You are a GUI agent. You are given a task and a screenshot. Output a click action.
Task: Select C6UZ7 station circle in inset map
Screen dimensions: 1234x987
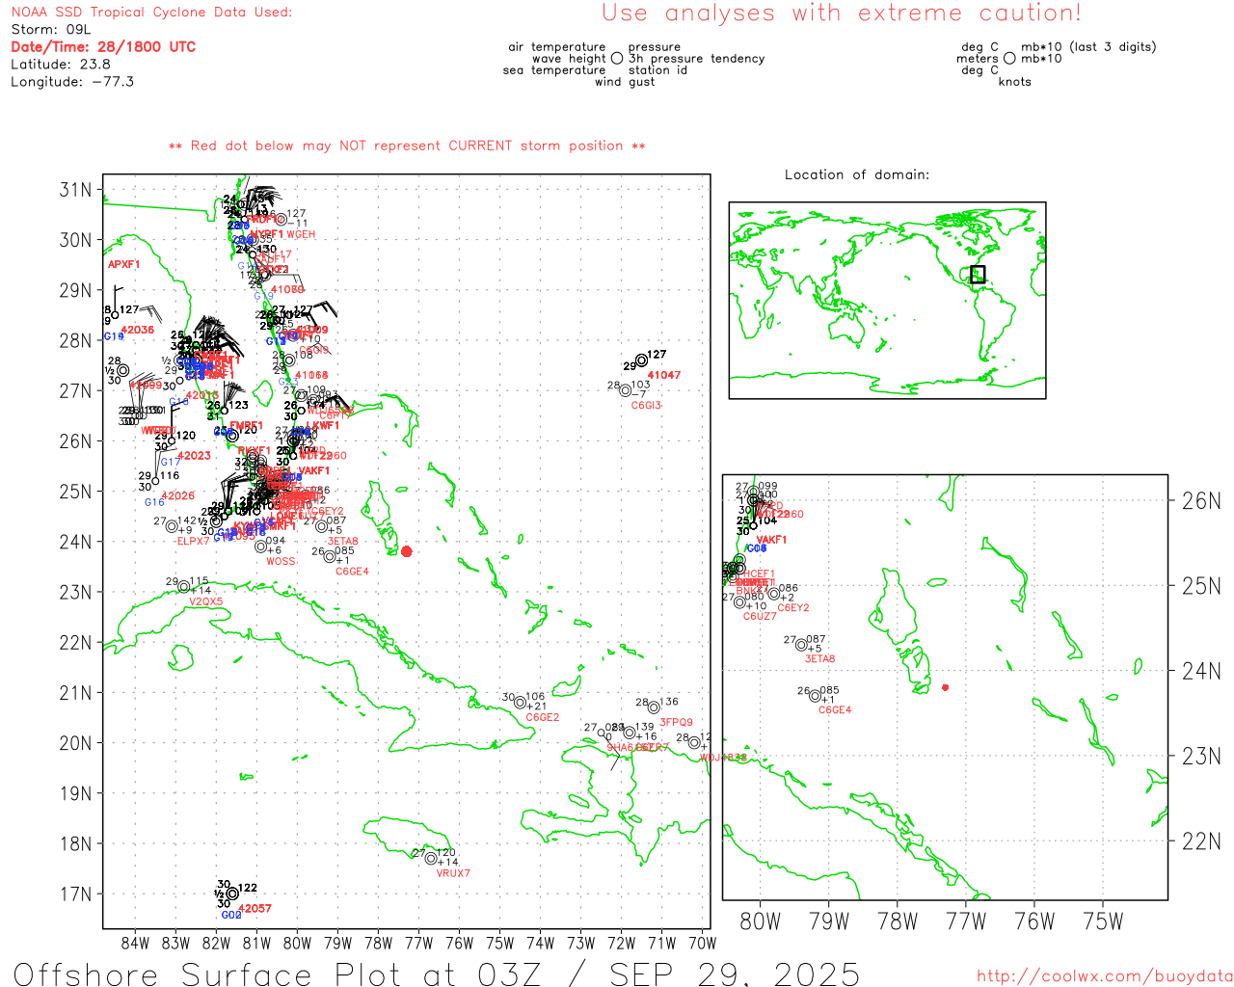point(740,602)
